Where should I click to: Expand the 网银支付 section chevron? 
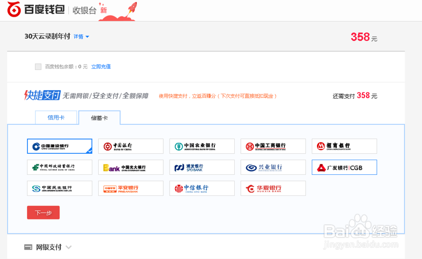click(69, 247)
